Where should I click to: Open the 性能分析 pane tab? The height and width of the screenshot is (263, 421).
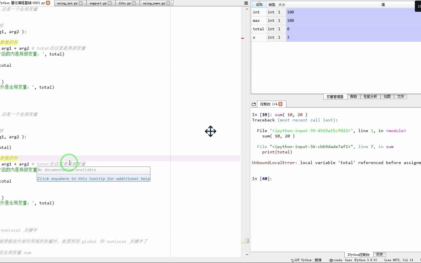pos(370,96)
